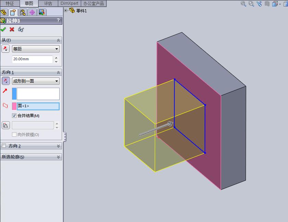Toggle the 合并结果(M) checkbox
Viewport: 288px width, 222px height.
click(x=14, y=115)
